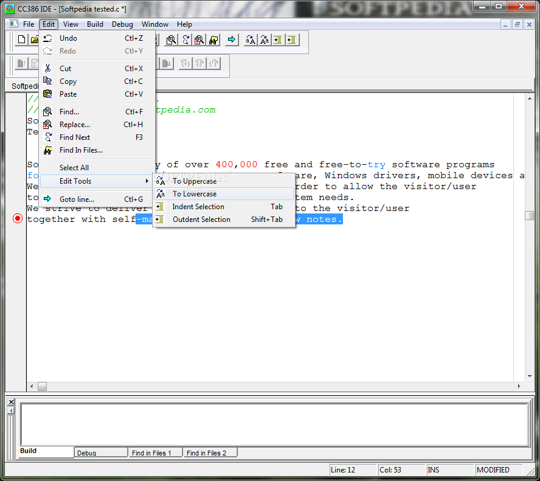540x481 pixels.
Task: Open the Debug menu
Action: (x=122, y=24)
